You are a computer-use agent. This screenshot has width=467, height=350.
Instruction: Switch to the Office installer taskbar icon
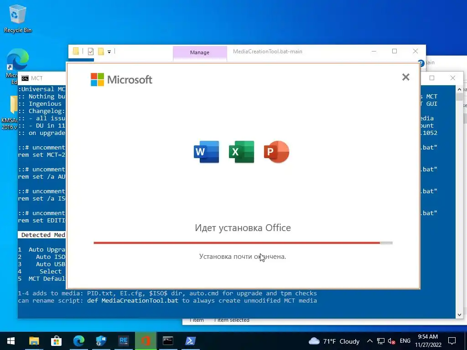(x=145, y=341)
